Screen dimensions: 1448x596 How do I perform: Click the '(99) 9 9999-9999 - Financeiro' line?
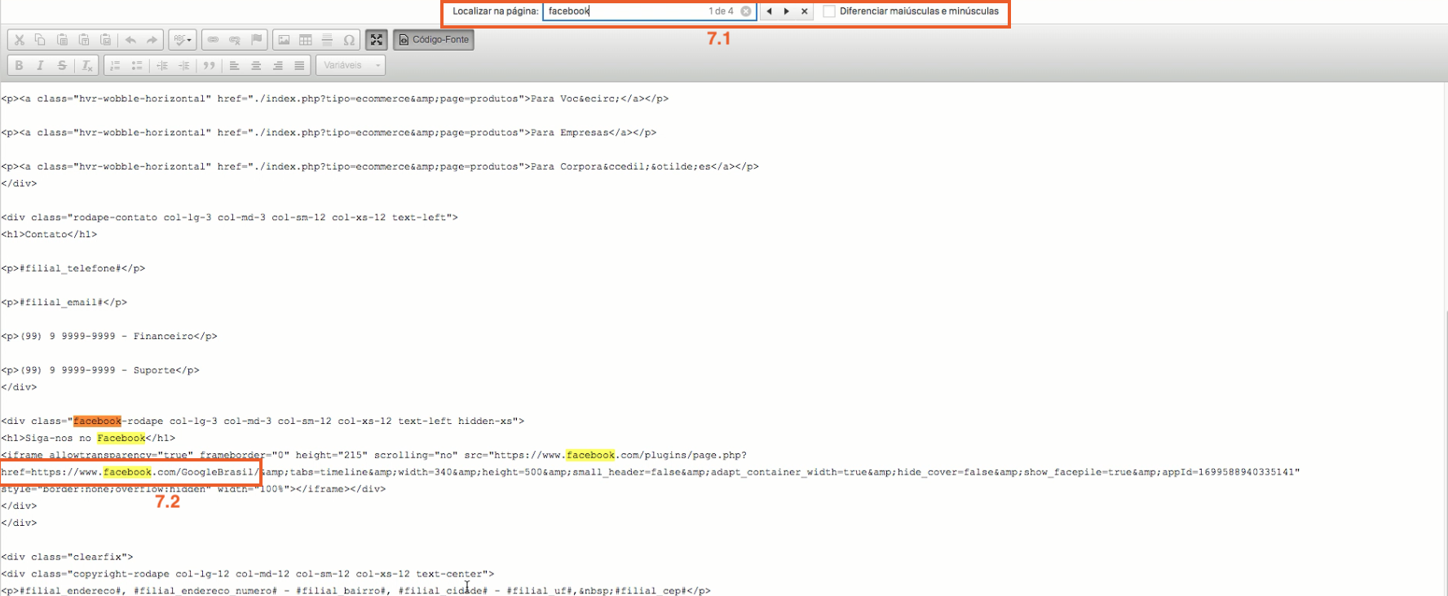click(x=109, y=337)
